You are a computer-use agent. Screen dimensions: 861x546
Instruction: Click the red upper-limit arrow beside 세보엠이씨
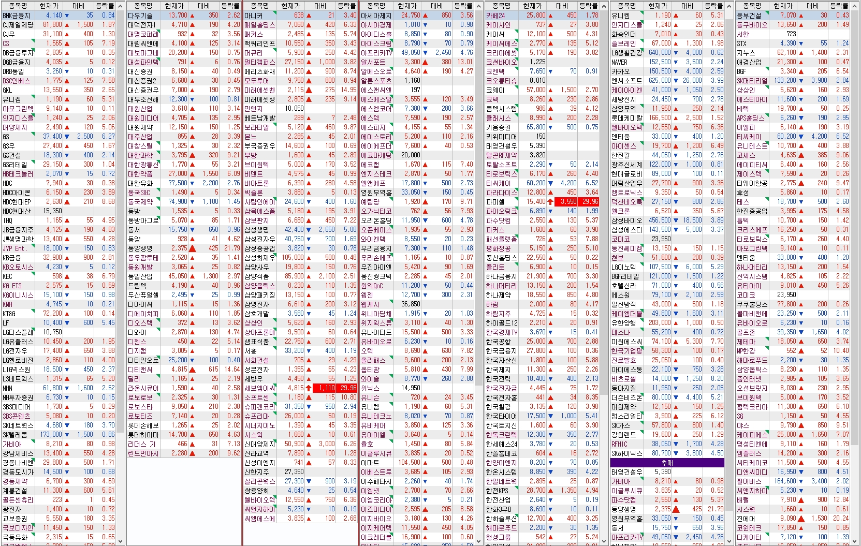coord(309,388)
